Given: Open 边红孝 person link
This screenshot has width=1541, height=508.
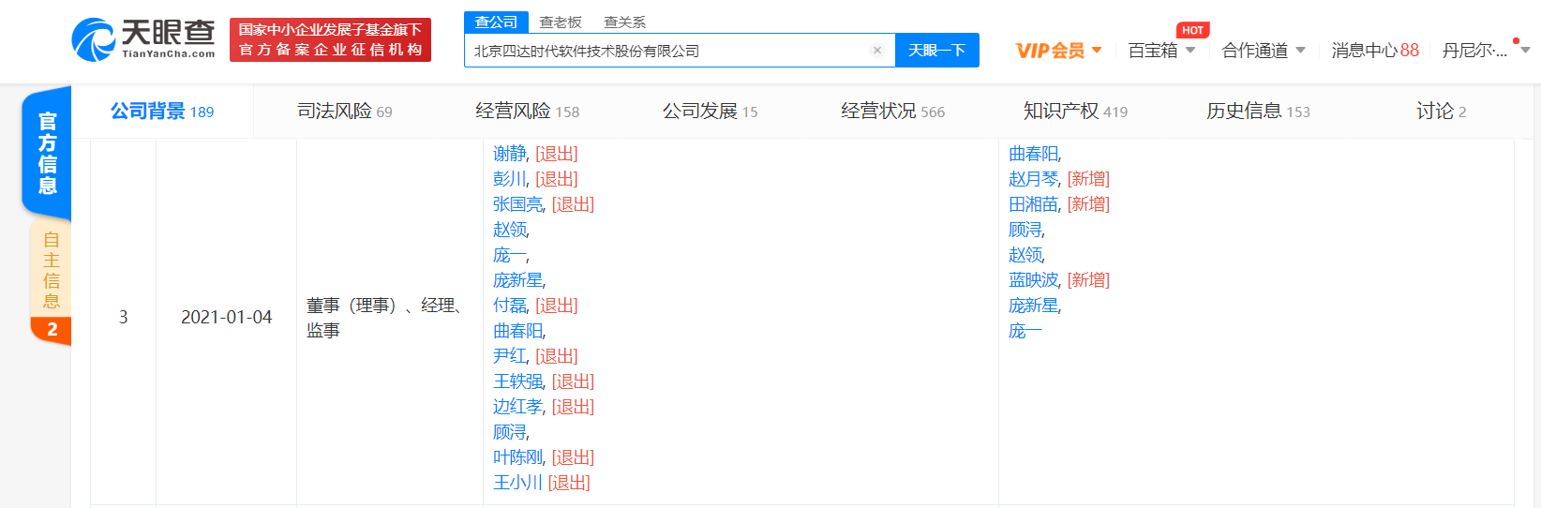Looking at the screenshot, I should (x=518, y=407).
